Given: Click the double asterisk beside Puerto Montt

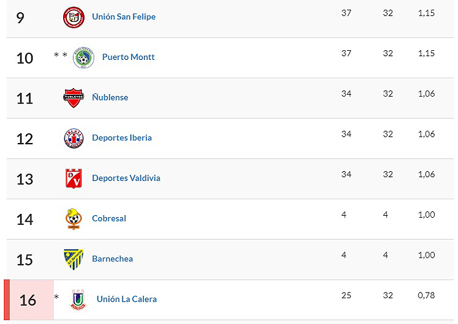Looking at the screenshot, I should pos(61,57).
